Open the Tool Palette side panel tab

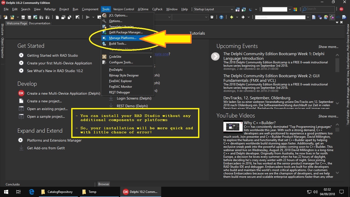point(348,117)
